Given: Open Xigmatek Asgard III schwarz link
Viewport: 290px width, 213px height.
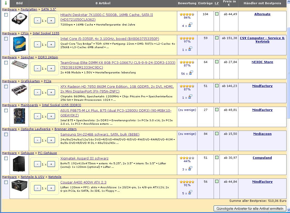Looking at the screenshot, I should pyautogui.click(x=84, y=158).
